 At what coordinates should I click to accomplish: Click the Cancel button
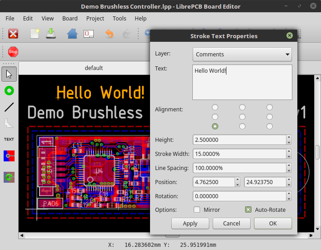(231, 223)
